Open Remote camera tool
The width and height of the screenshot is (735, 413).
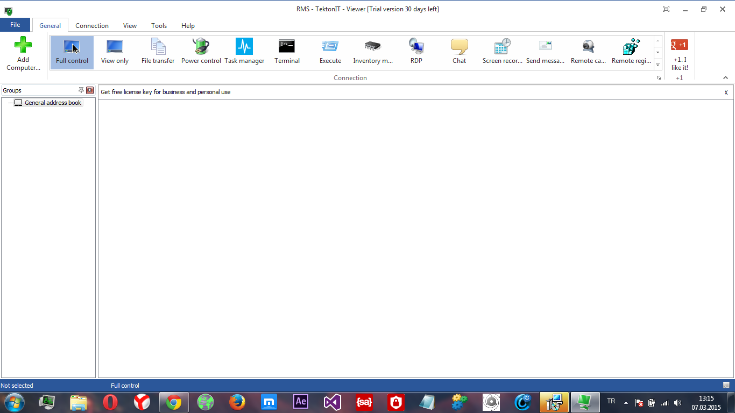point(589,52)
